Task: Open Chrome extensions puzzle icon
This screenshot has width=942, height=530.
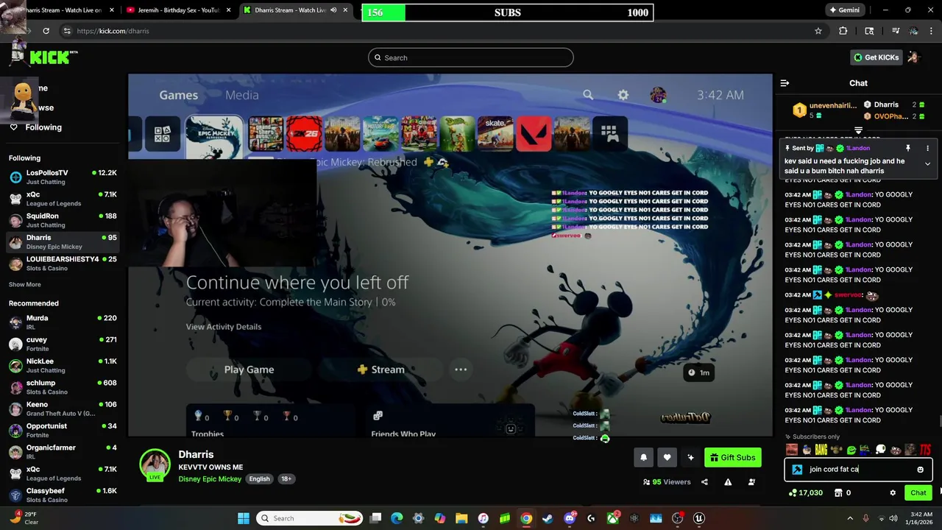Action: coord(843,31)
